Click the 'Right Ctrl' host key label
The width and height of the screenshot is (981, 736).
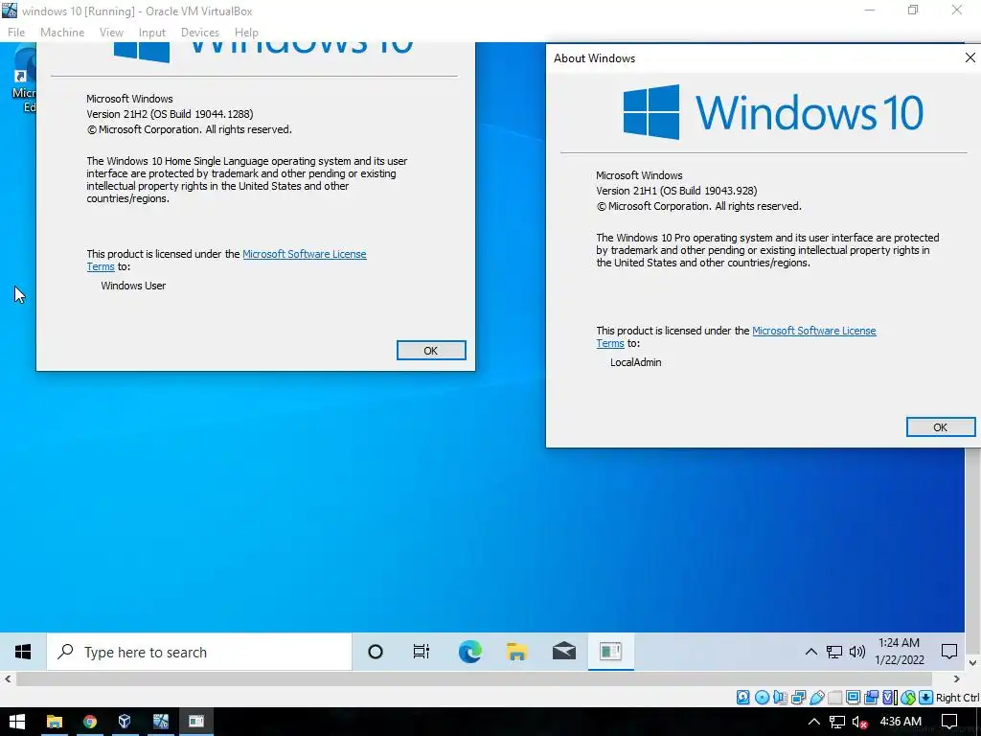957,698
